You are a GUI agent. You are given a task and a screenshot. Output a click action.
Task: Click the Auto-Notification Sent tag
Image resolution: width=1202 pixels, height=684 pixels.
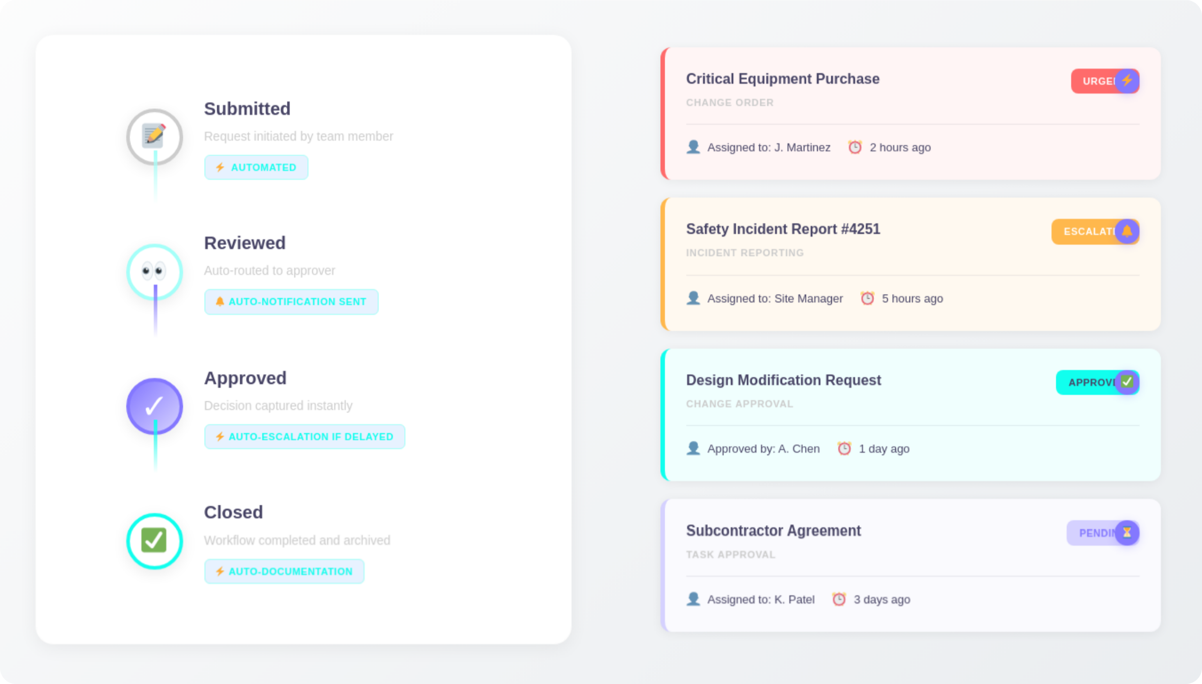click(291, 302)
